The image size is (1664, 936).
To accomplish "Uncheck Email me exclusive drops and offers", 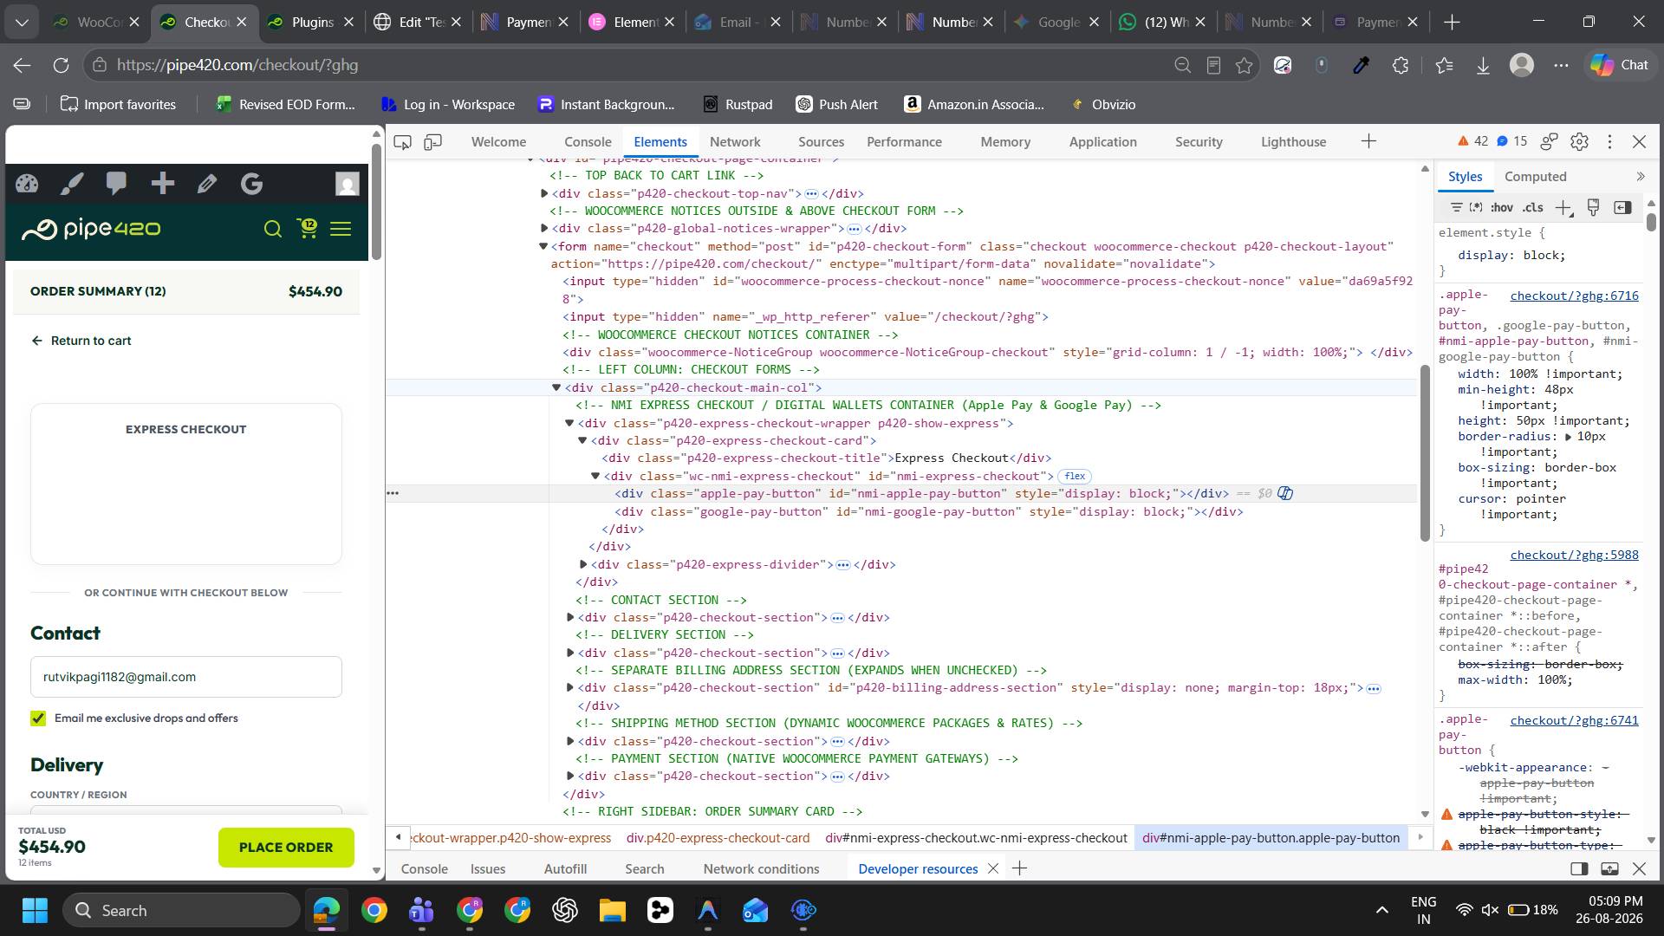I will 38,718.
